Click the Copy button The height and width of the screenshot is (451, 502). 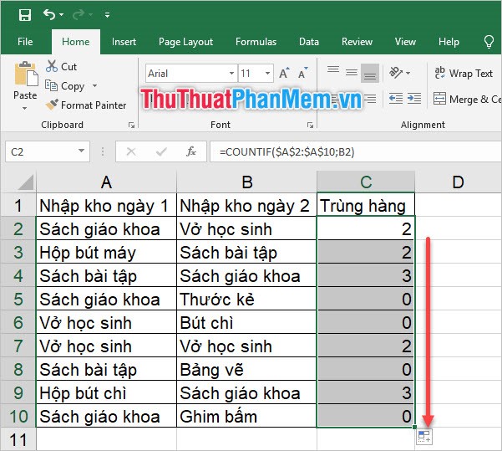pyautogui.click(x=64, y=85)
